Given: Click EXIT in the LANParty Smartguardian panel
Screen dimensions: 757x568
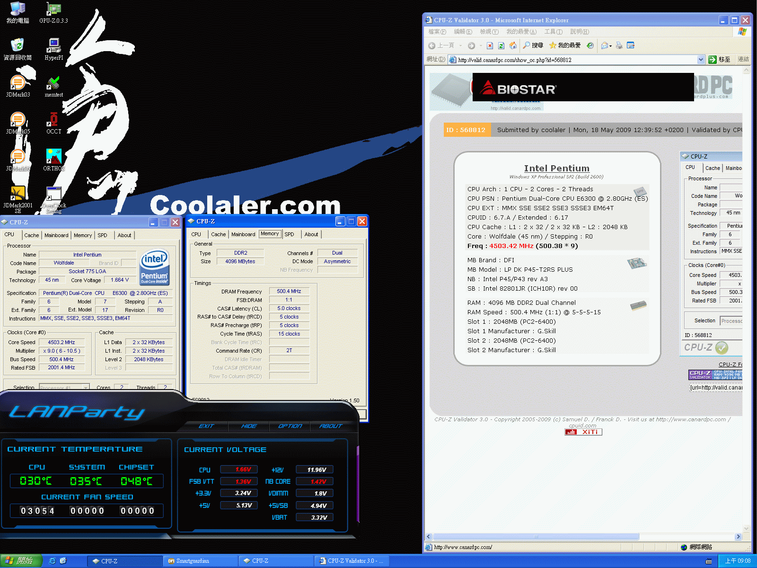Looking at the screenshot, I should click(207, 426).
